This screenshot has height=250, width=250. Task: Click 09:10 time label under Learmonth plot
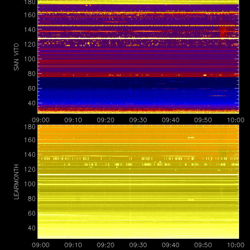(x=73, y=245)
